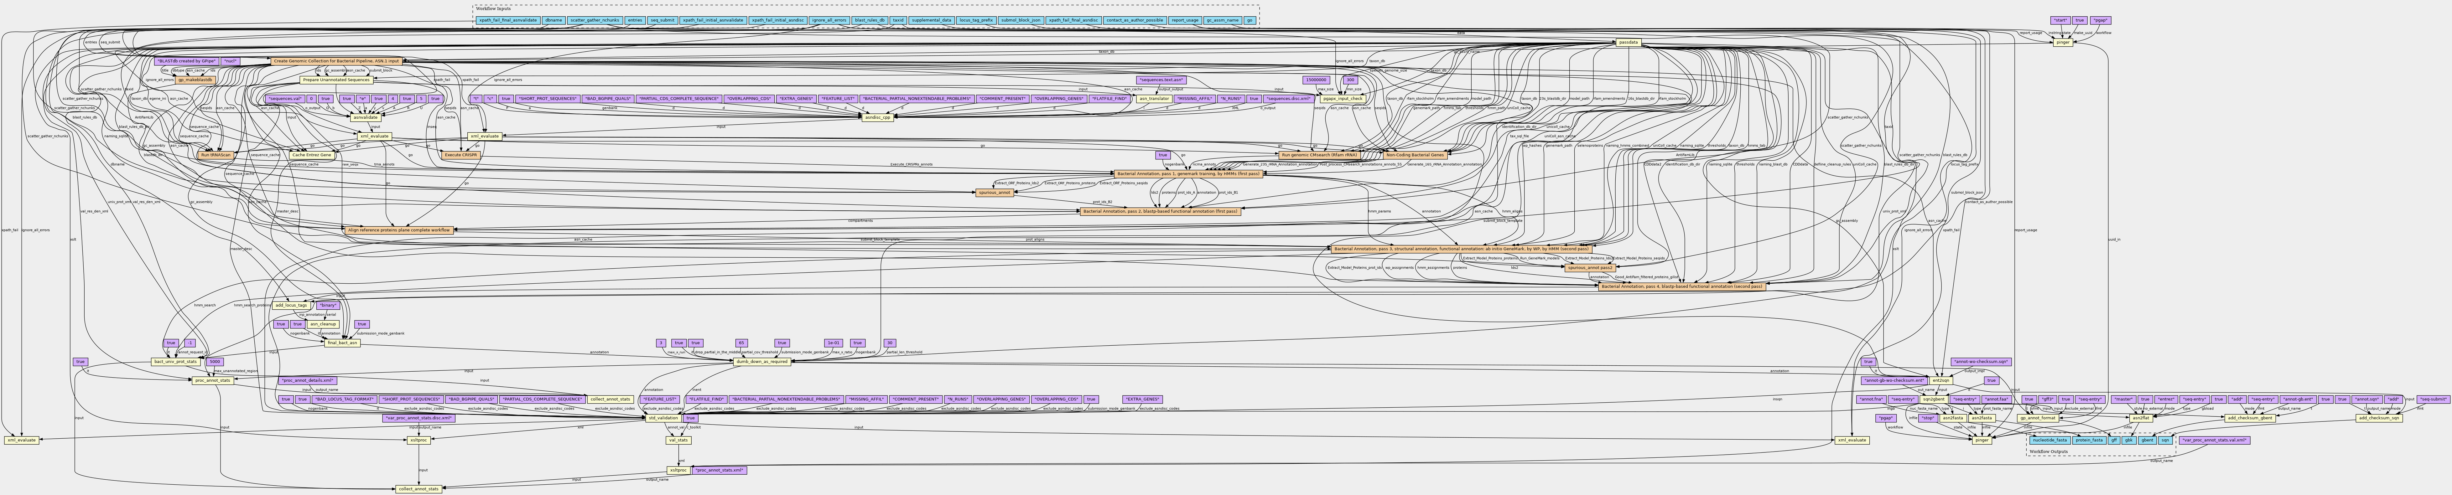Select the final_bact_asn node

tap(343, 343)
